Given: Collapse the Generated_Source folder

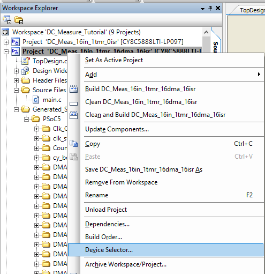Looking at the screenshot, I should coord(16,109).
